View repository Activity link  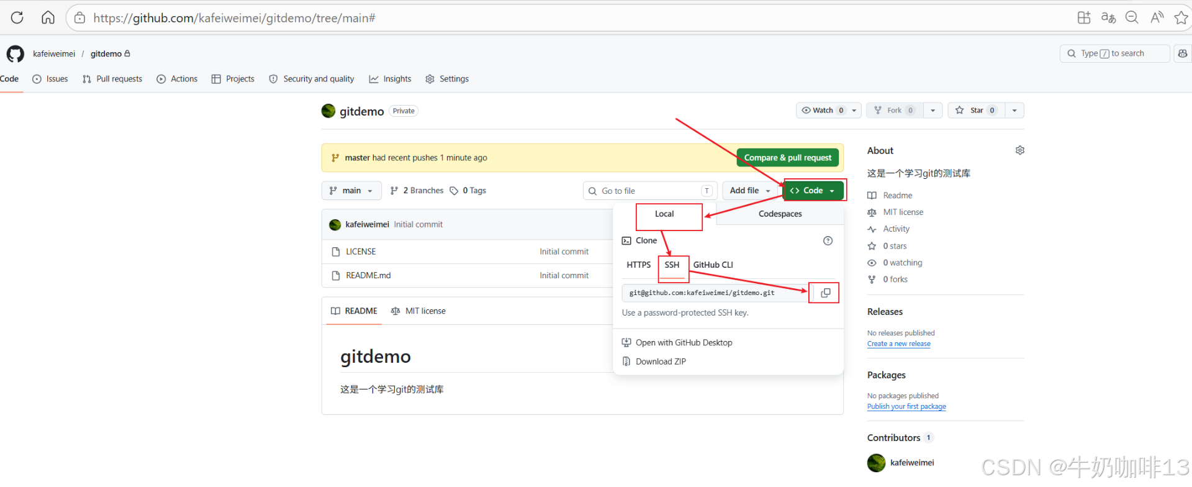tap(896, 229)
